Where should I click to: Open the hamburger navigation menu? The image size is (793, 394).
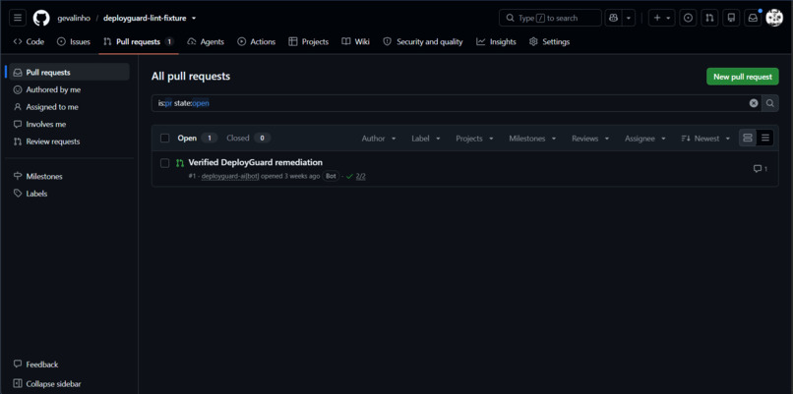[x=18, y=19]
